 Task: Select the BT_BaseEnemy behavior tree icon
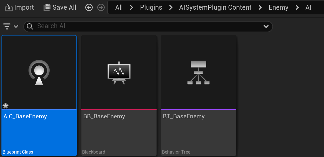point(199,73)
